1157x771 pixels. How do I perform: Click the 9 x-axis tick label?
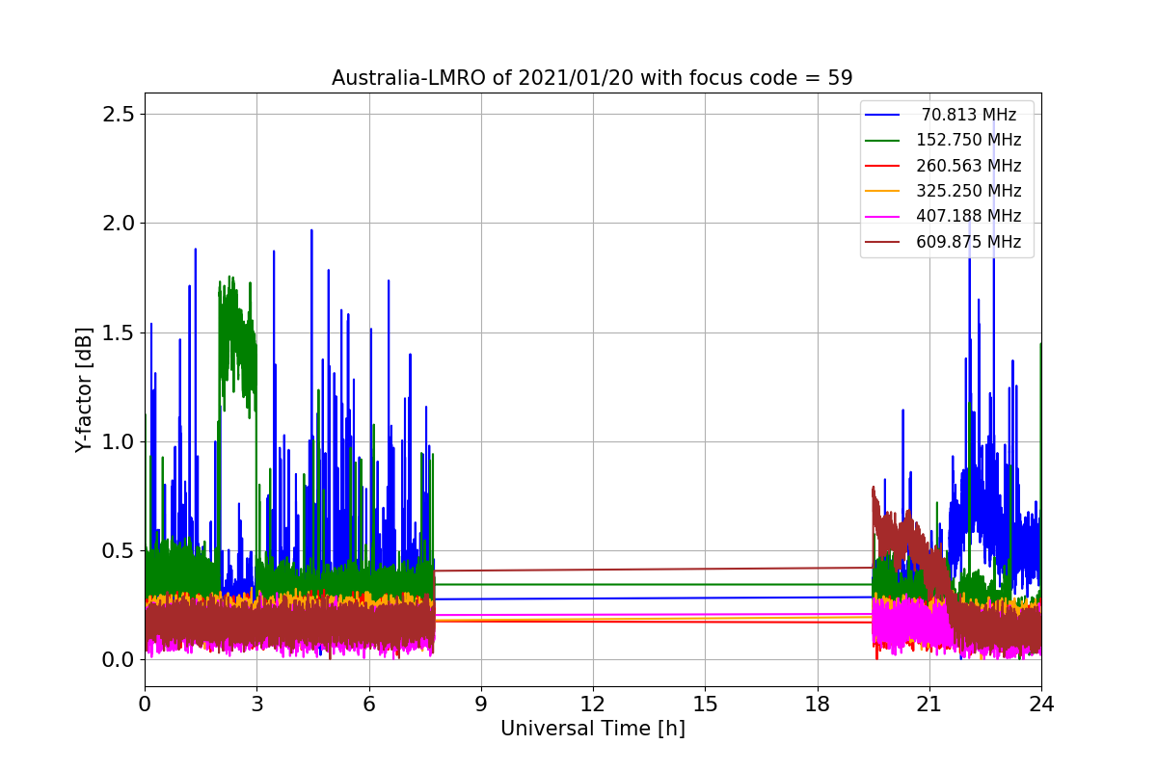click(x=481, y=704)
